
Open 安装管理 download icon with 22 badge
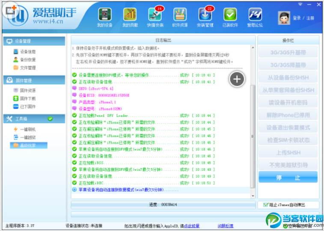coord(205,18)
